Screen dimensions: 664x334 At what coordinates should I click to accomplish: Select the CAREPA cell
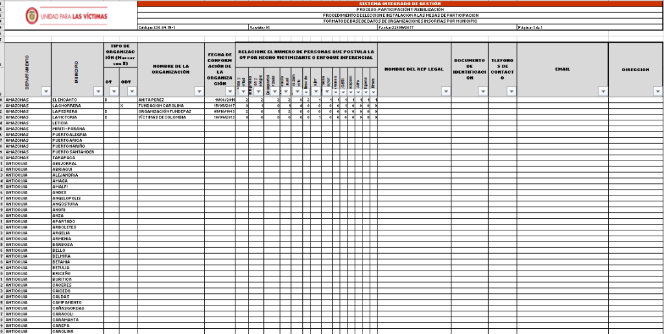coord(78,326)
